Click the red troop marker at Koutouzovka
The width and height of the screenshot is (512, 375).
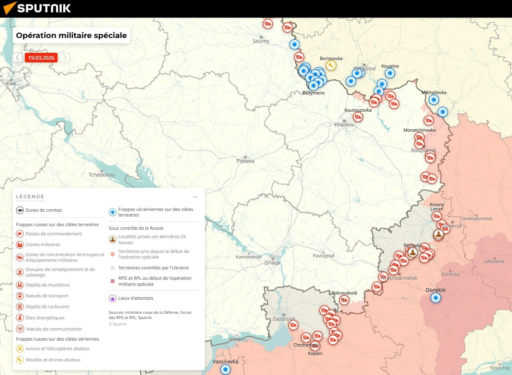(x=358, y=117)
